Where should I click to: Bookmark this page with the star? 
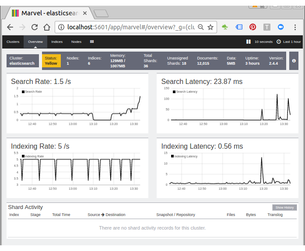[210, 27]
